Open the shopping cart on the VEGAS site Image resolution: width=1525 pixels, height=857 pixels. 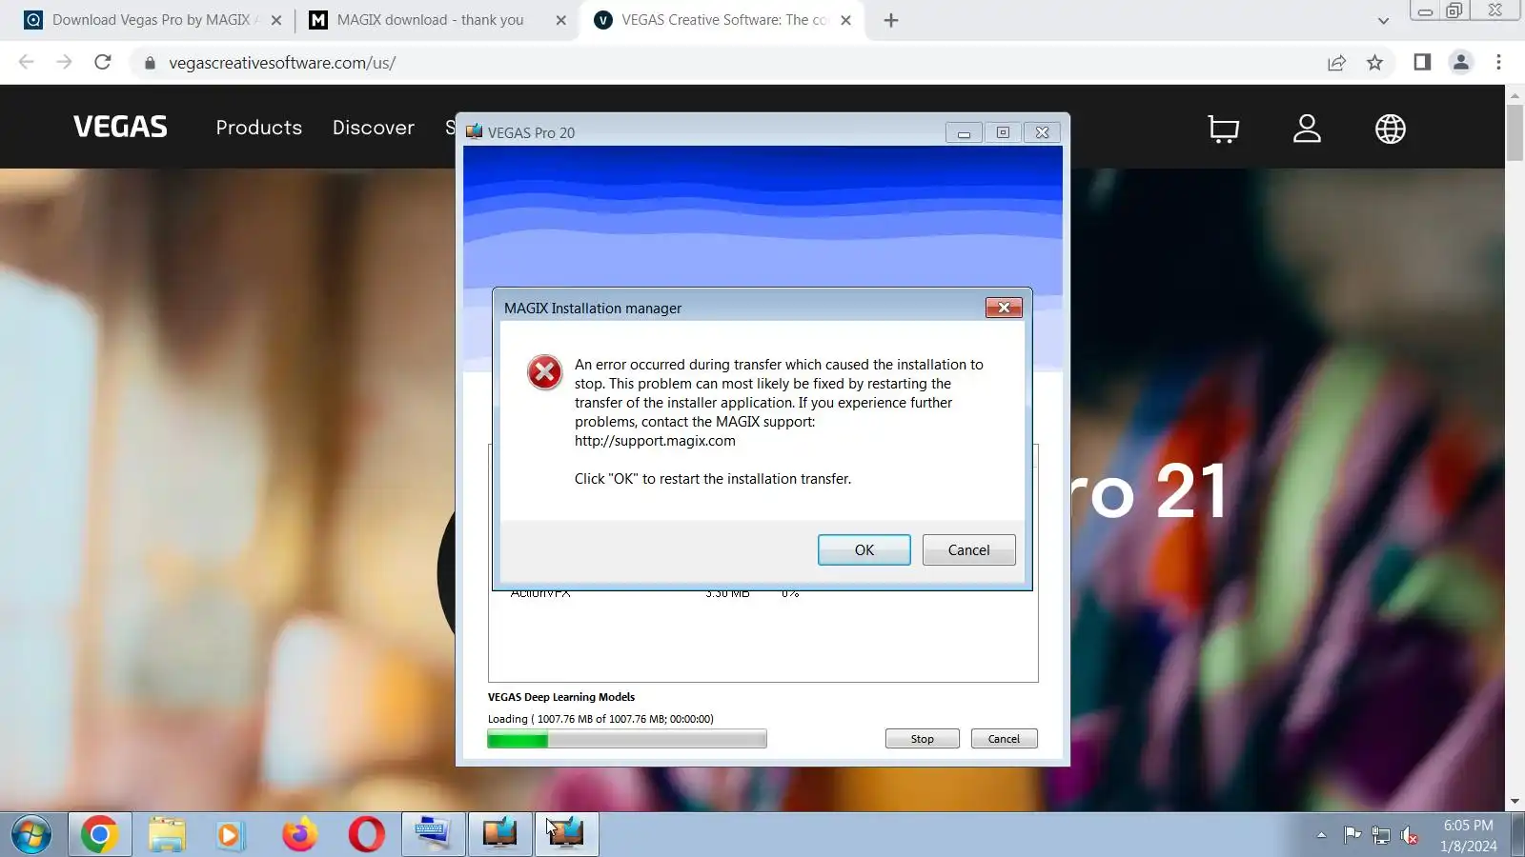click(x=1224, y=129)
